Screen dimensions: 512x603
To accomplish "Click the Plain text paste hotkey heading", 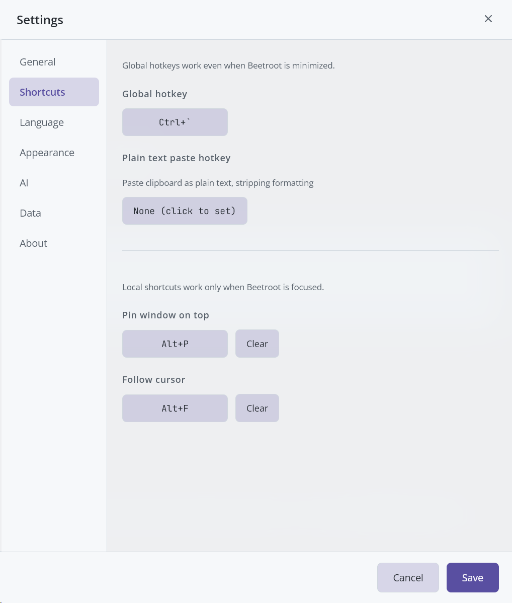I will click(x=176, y=158).
